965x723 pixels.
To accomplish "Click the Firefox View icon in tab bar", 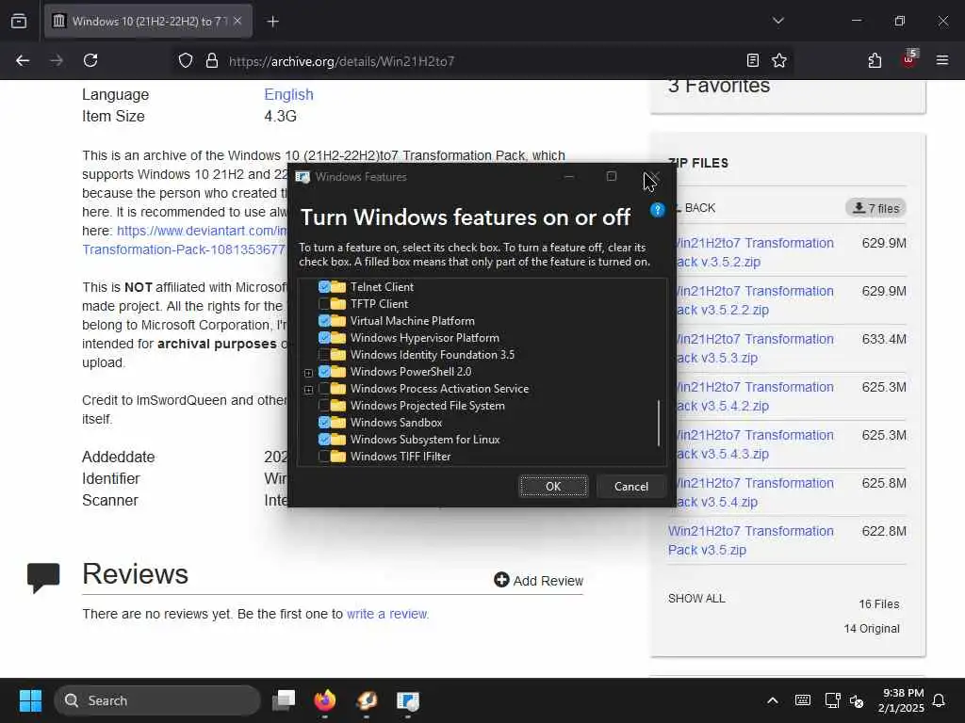I will point(19,22).
